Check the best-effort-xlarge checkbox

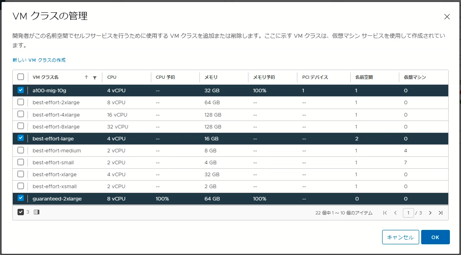[21, 174]
